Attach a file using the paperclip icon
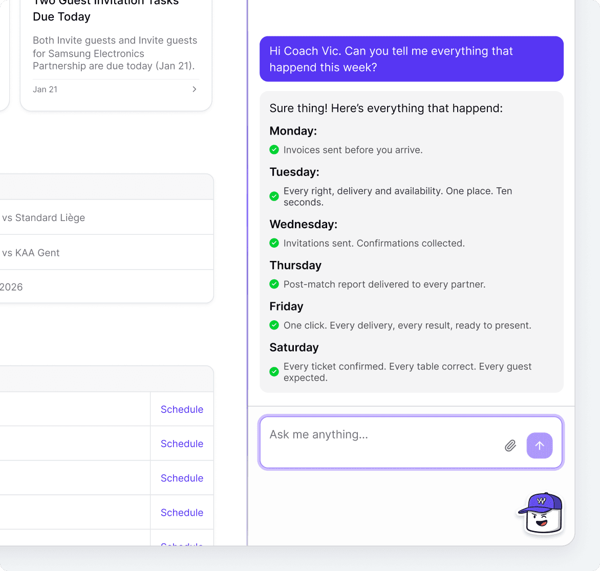Screen dimensions: 600x571 [510, 446]
